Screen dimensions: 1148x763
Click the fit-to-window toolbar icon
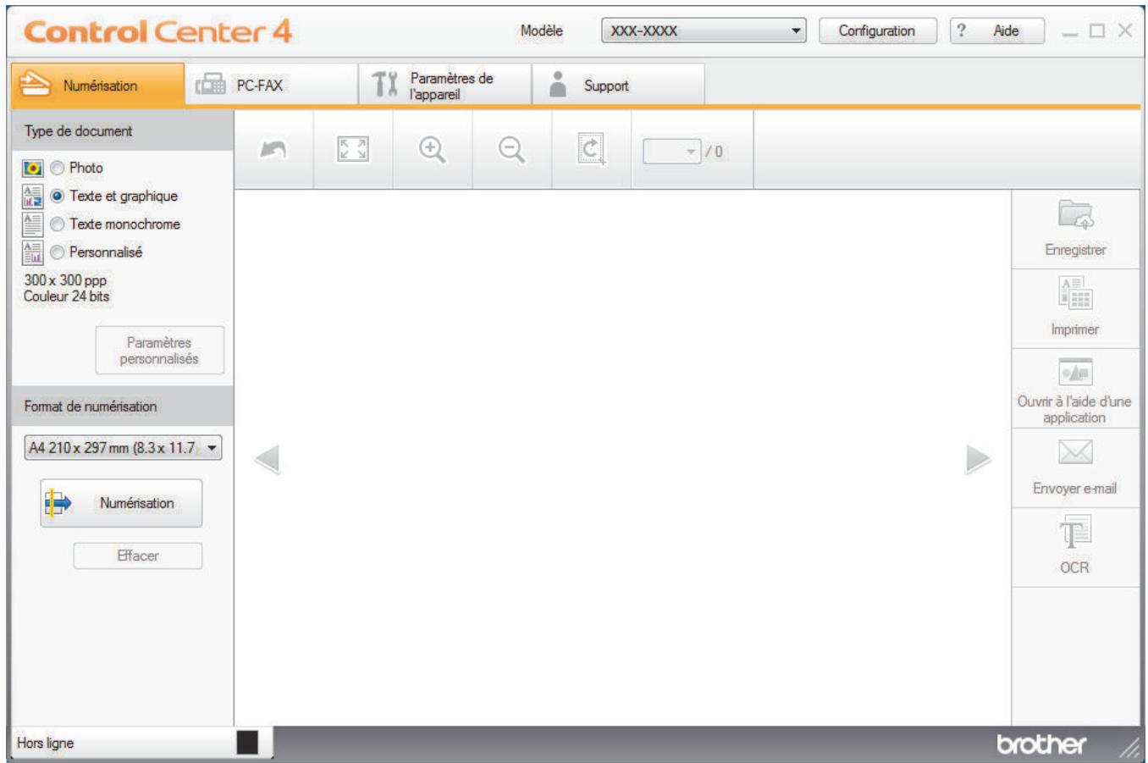coord(353,150)
